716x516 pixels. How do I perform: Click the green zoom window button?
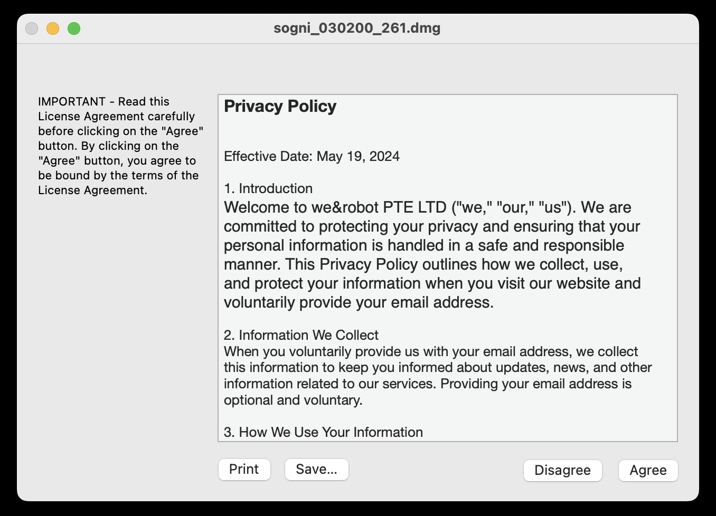click(74, 28)
